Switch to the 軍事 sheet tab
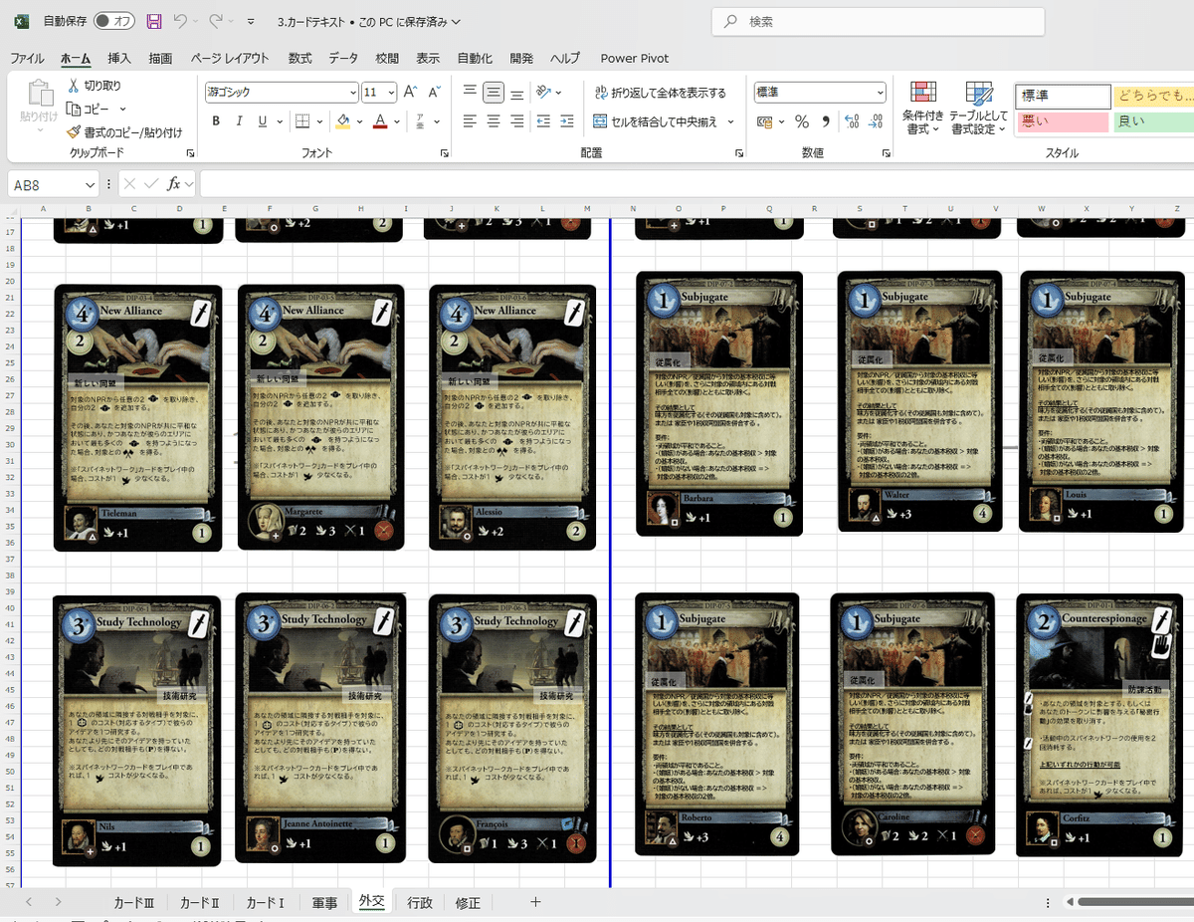Viewport: 1194px width, 922px height. (324, 903)
